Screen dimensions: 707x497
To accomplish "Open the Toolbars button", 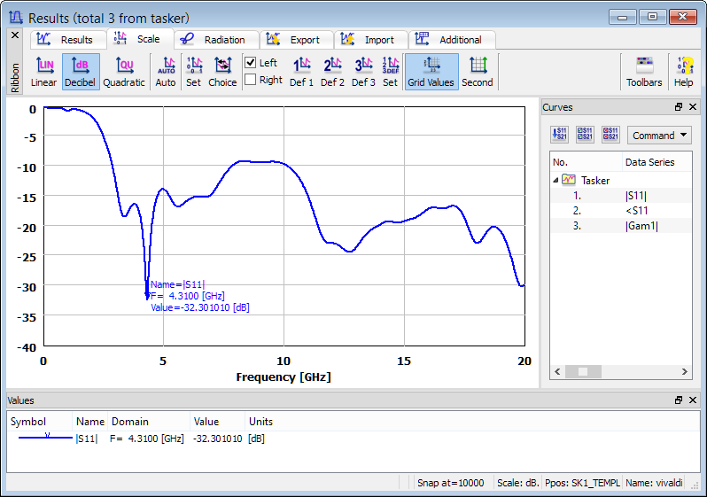I will point(644,71).
